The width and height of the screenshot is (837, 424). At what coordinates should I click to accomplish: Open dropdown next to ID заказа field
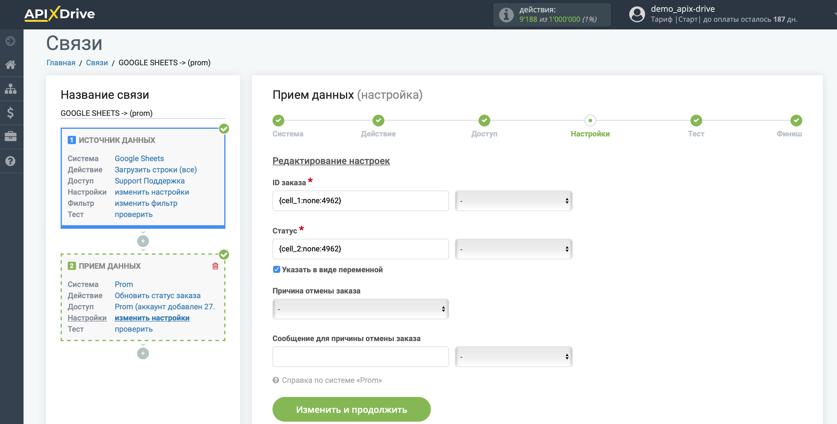513,201
